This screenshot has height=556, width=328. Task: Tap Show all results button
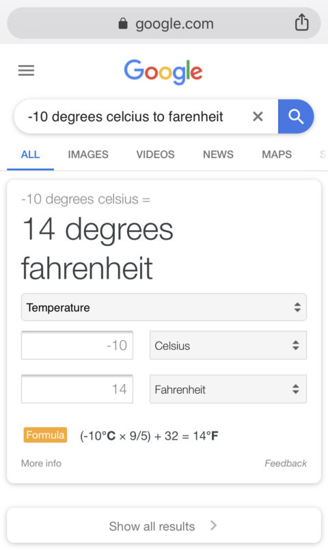164,525
